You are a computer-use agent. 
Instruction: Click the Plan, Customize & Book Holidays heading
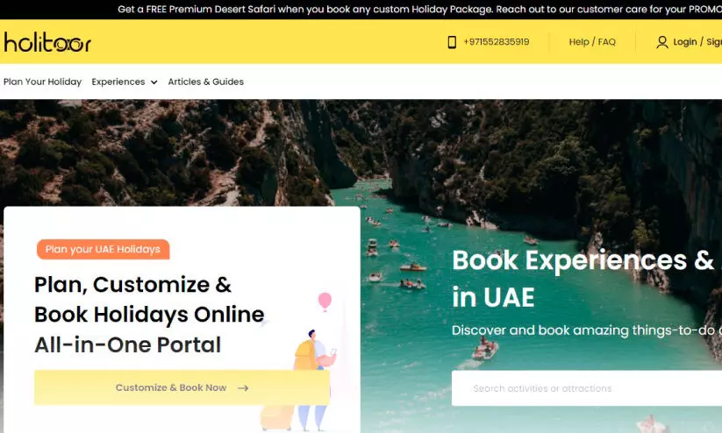pyautogui.click(x=149, y=315)
